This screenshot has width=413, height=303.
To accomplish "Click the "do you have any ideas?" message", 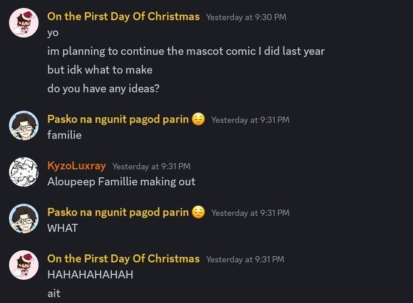I will click(103, 88).
